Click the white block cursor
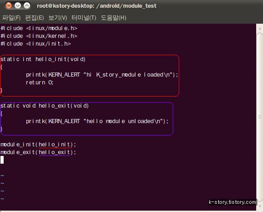The image size is (263, 212). point(2,160)
